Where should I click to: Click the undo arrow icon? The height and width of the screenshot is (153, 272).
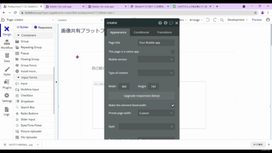(208, 20)
